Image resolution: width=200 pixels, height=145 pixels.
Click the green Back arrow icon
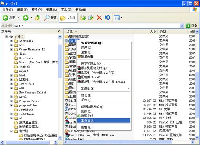point(5,17)
